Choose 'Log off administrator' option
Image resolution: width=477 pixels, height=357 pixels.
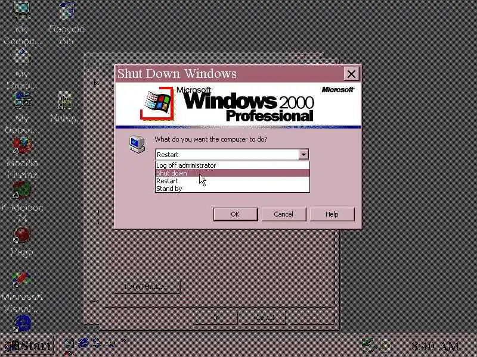click(x=233, y=165)
